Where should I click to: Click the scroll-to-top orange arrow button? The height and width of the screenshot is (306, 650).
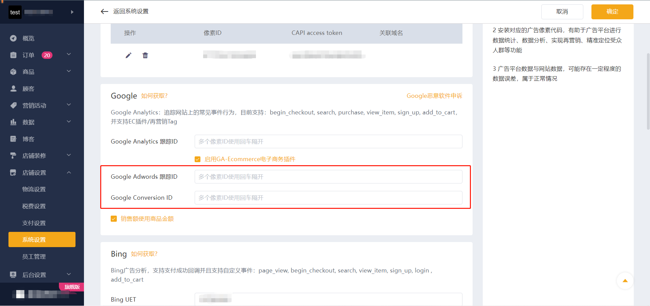[x=625, y=281]
